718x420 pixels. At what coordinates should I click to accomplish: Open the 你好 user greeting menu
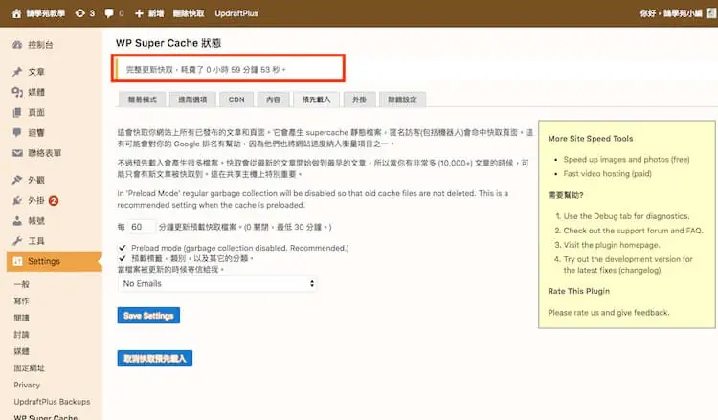tap(671, 13)
